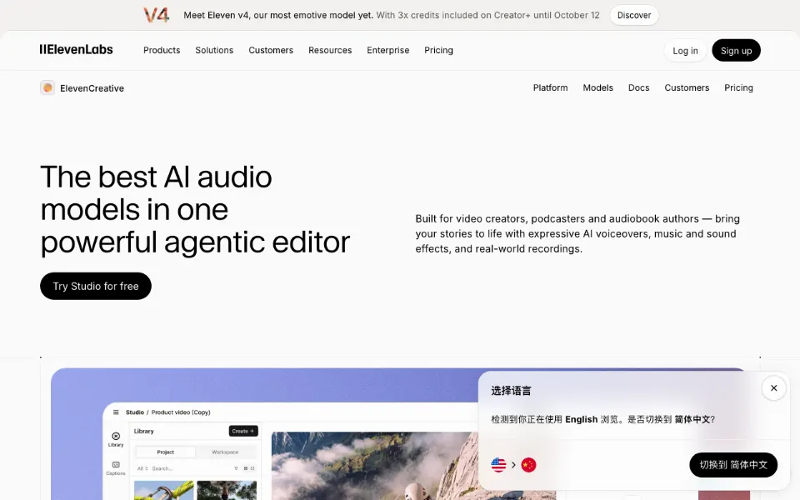
Task: Click the ElevenLabs logo in header
Action: click(77, 49)
